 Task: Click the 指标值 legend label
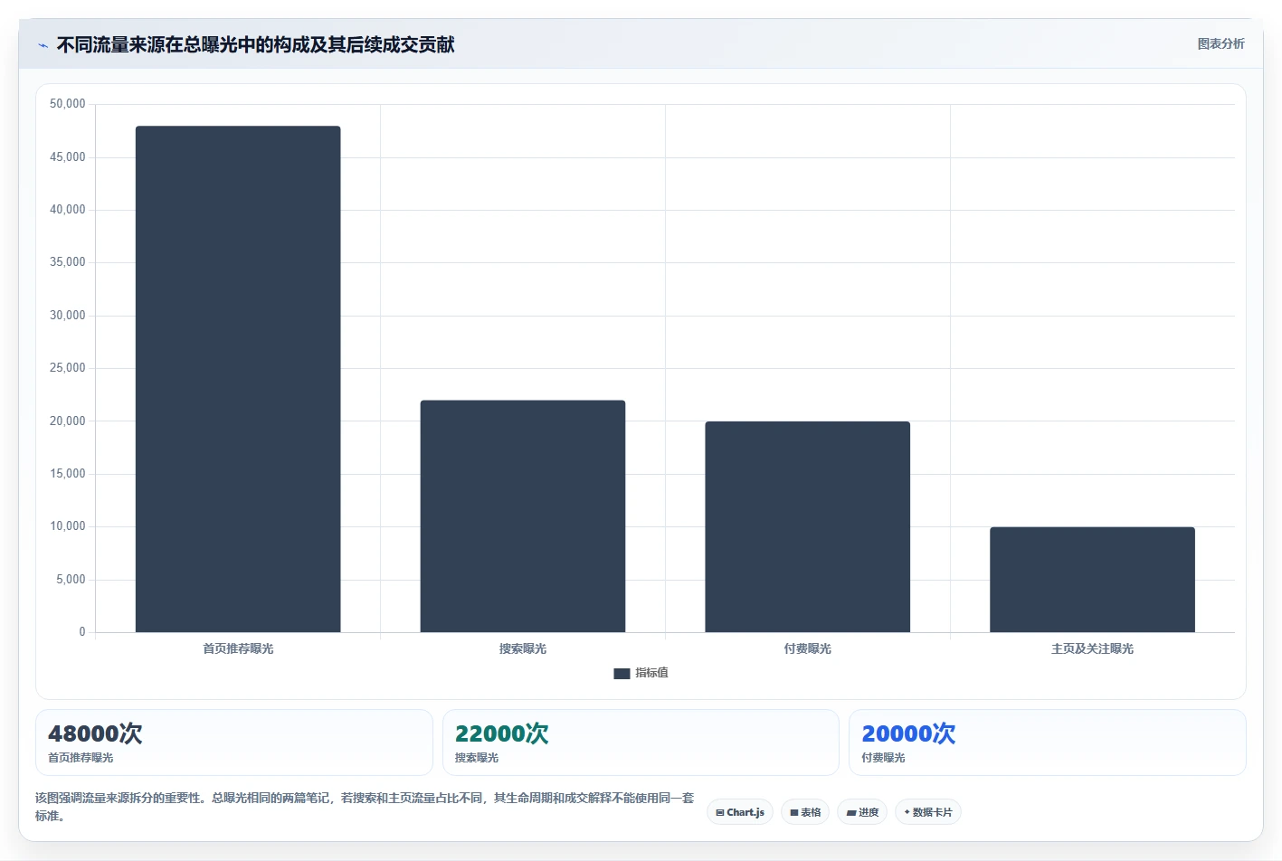point(651,673)
